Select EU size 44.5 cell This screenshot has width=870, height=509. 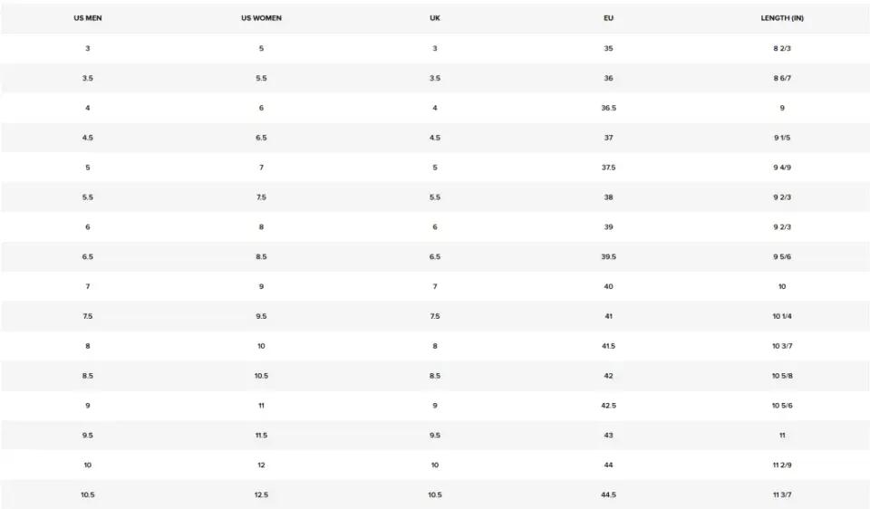pyautogui.click(x=609, y=495)
